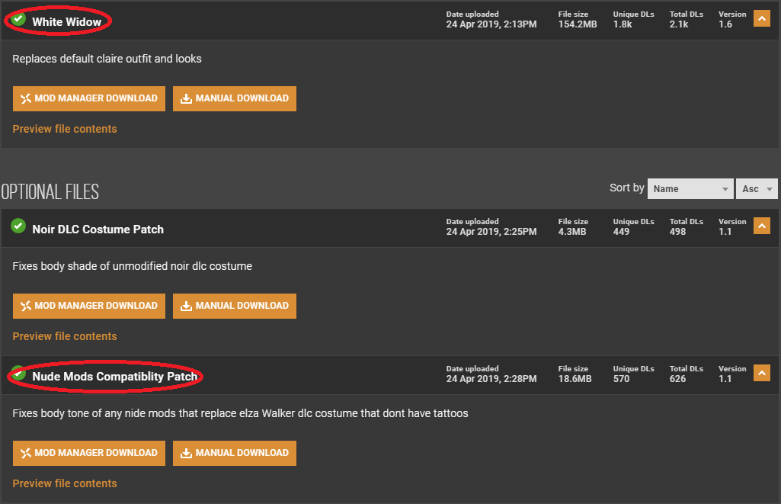Open the Sort by Name dropdown
This screenshot has height=504, width=781.
(x=690, y=189)
